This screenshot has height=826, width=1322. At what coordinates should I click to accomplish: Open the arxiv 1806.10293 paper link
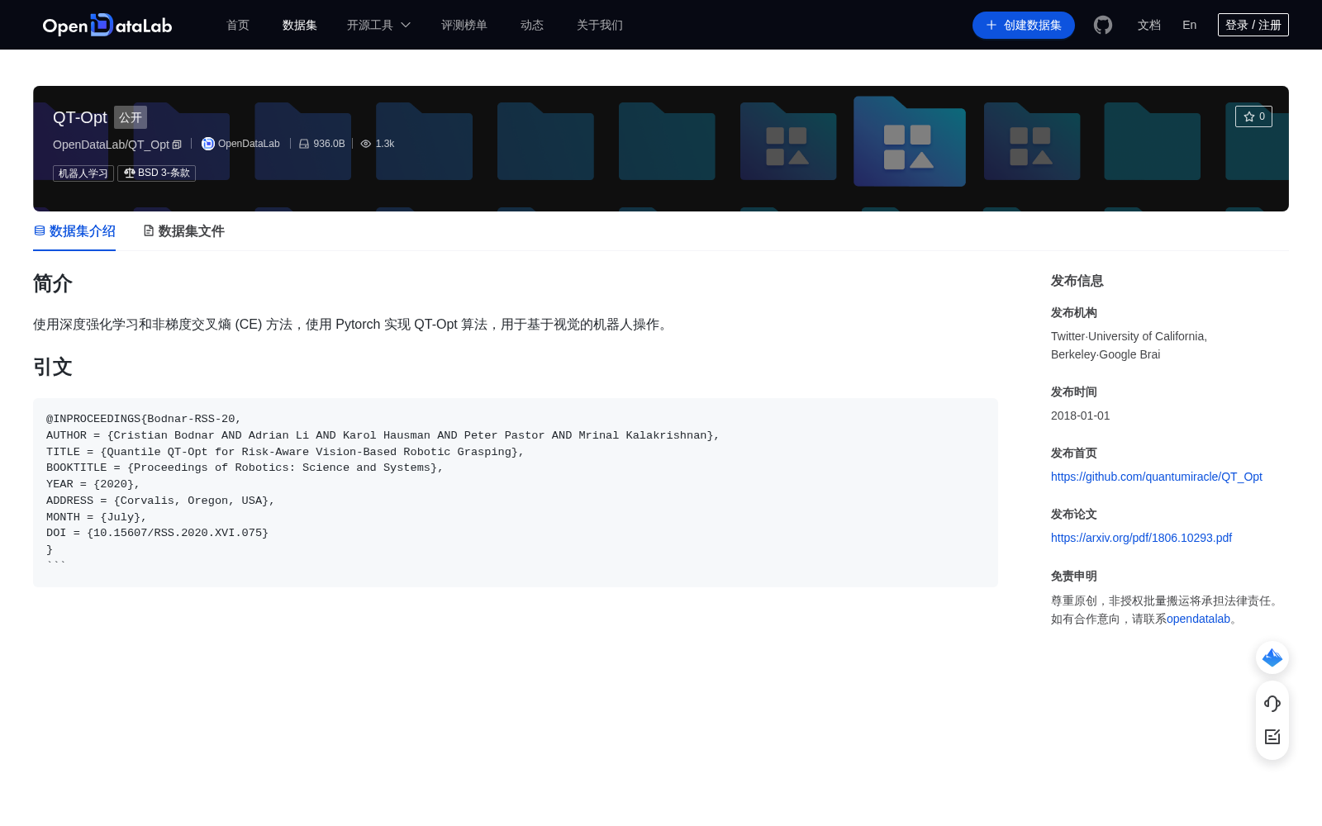click(x=1141, y=538)
